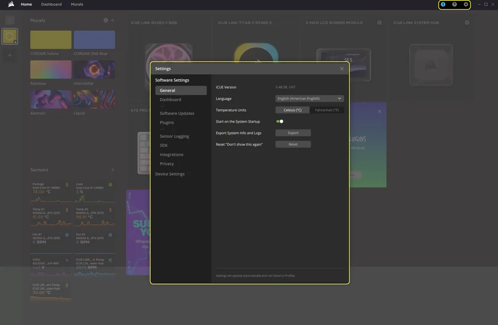Open iCUE LINK System Hub gear icon
This screenshot has height=325, width=498.
(x=467, y=22)
